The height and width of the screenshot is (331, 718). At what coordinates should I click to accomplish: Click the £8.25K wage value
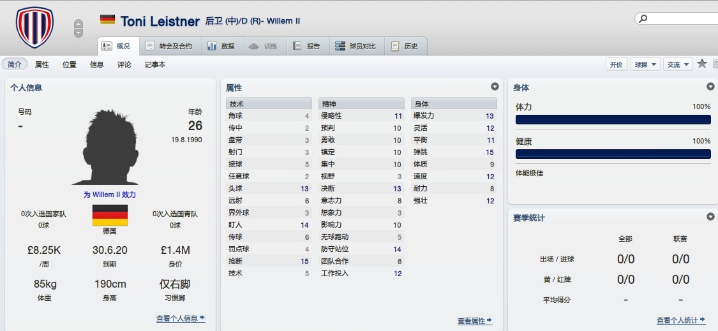point(44,251)
